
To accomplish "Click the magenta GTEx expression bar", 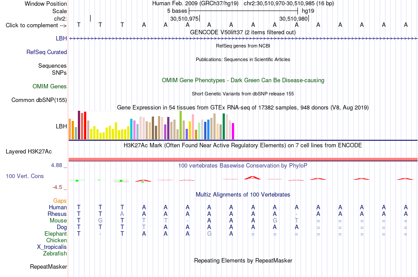I will 233,131.
